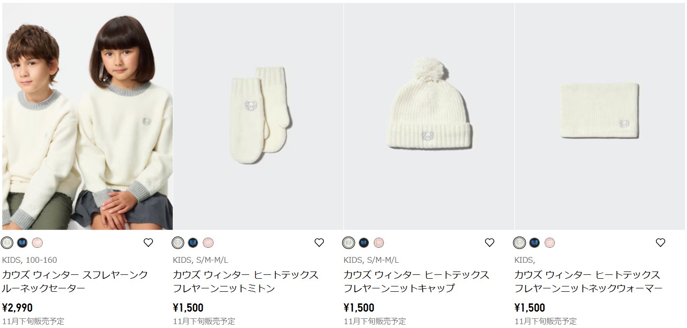Choose the navy swatch for the neck warmer
The height and width of the screenshot is (328, 687).
[534, 243]
